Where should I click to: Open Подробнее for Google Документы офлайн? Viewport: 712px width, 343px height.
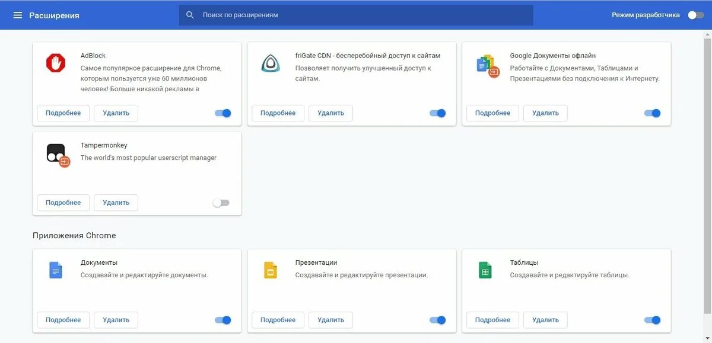click(x=492, y=113)
